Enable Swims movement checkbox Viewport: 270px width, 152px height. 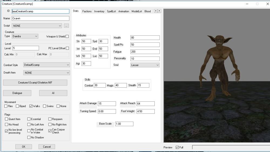click(45, 106)
